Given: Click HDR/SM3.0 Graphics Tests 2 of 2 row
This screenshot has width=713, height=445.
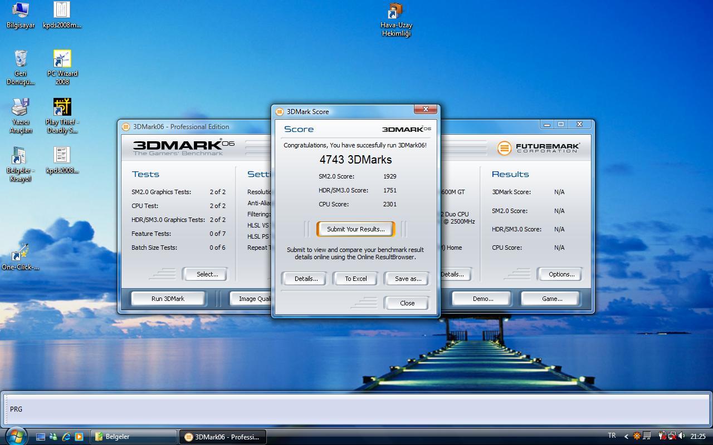Looking at the screenshot, I should click(179, 220).
